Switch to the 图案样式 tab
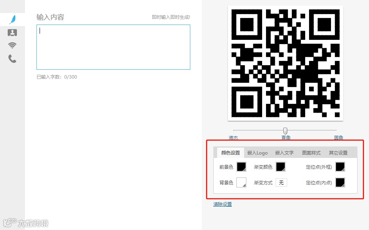369x230 pixels. click(311, 153)
